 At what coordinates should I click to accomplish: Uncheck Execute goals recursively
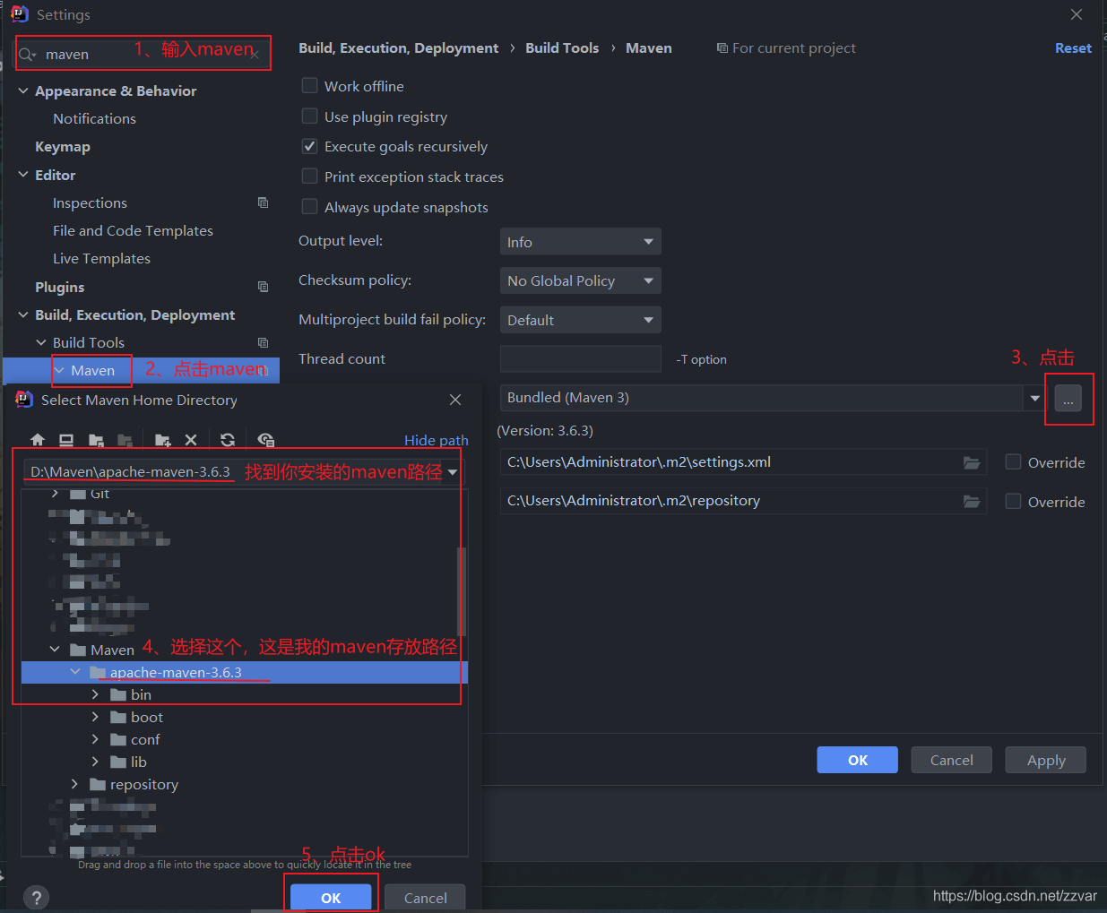tap(309, 146)
